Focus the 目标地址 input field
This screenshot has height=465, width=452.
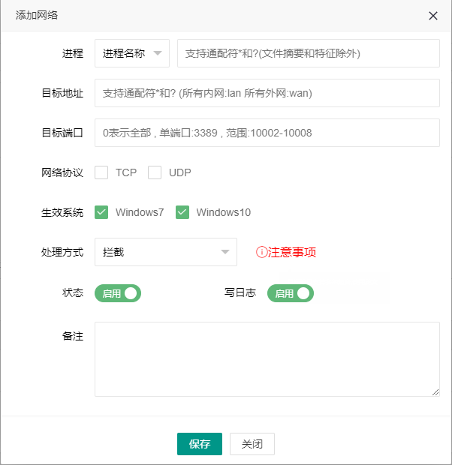pyautogui.click(x=267, y=93)
